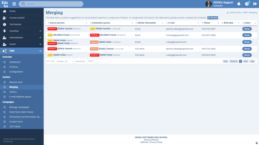Sort by E-mail column arrows

pyautogui.click(x=198, y=23)
